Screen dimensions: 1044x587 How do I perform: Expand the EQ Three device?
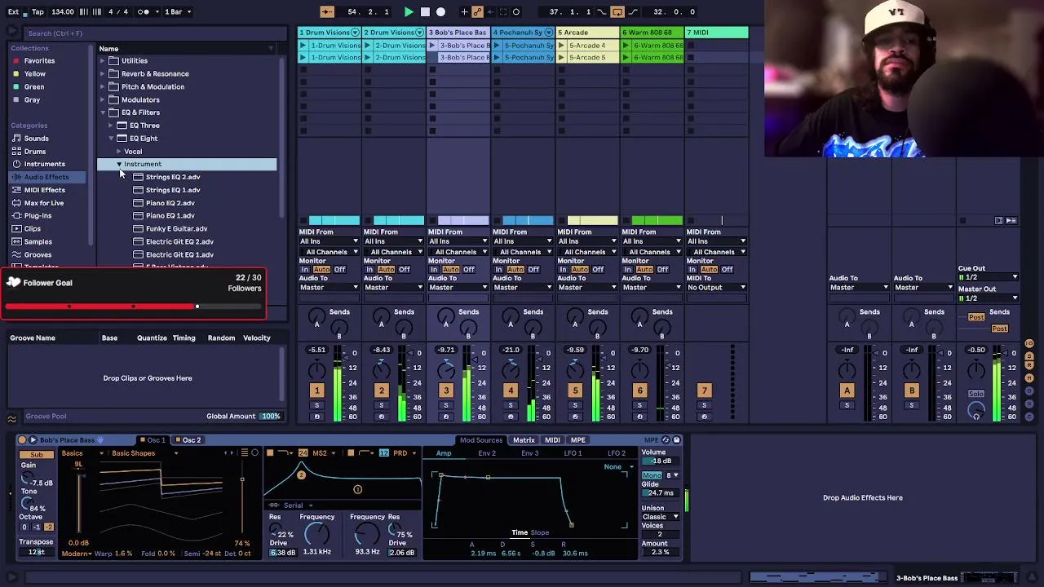point(111,126)
